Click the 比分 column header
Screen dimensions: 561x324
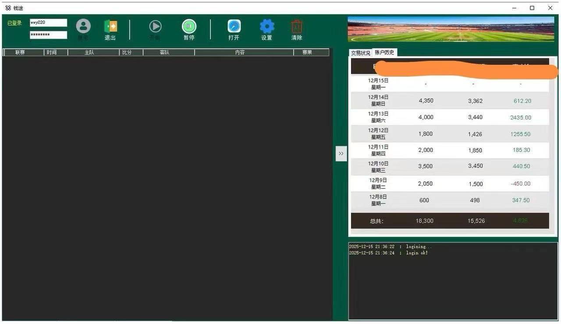tap(127, 53)
